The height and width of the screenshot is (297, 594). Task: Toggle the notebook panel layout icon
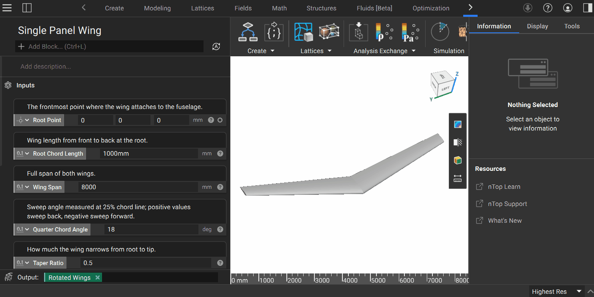(27, 8)
